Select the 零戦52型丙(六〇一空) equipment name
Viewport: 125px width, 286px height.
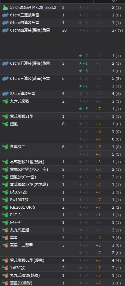(x=29, y=170)
